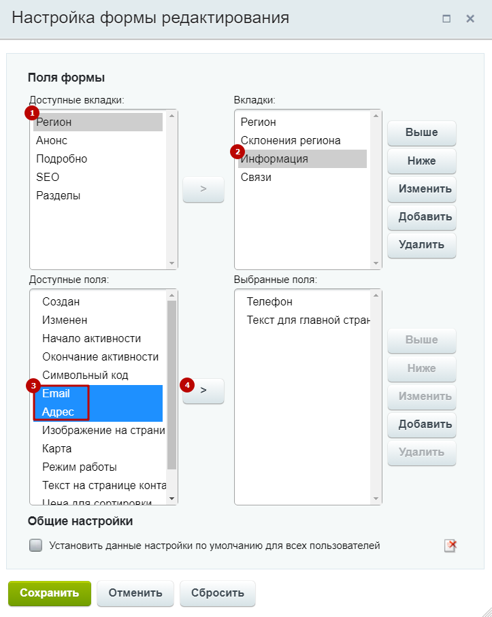Select Телефон in the selected fields list
492x617 pixels.
[302, 302]
